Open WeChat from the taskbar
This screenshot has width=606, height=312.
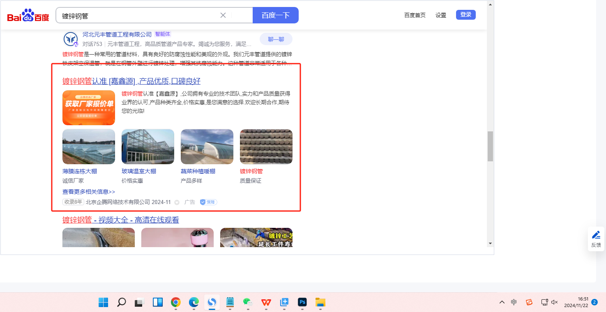248,303
